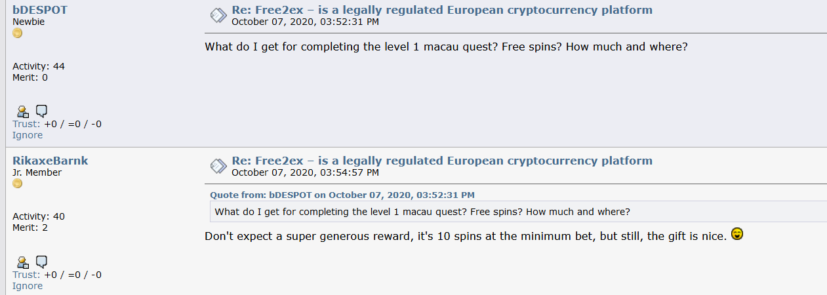Ignore user RikaxeBarnk
The height and width of the screenshot is (295, 827).
(28, 286)
